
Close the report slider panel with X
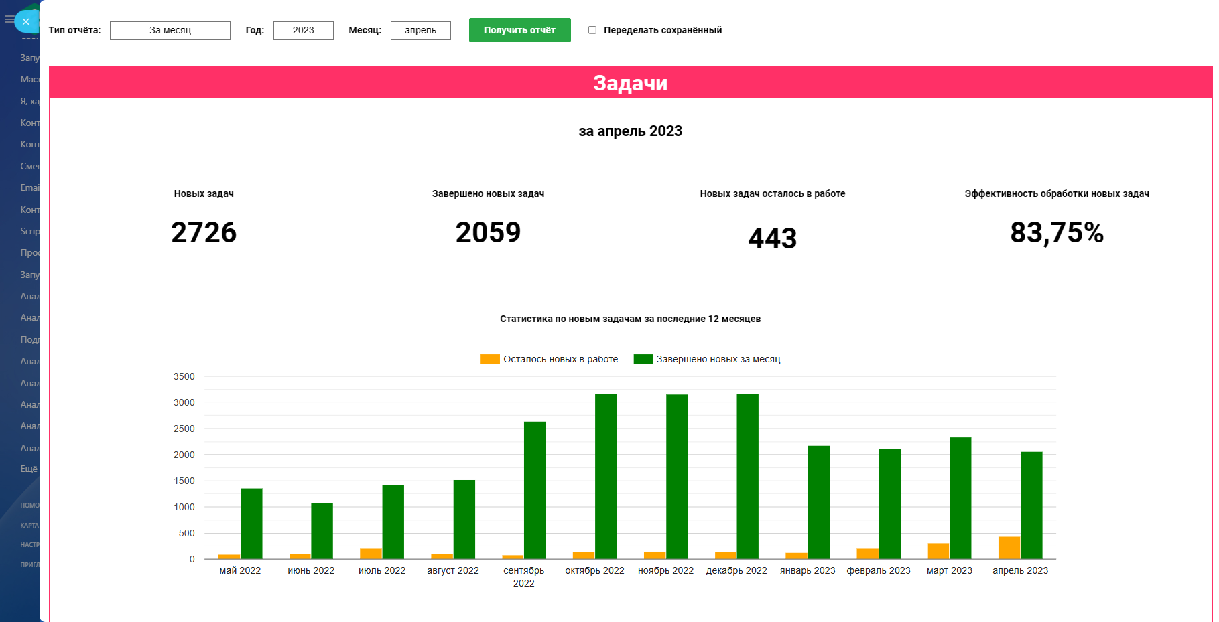(25, 22)
